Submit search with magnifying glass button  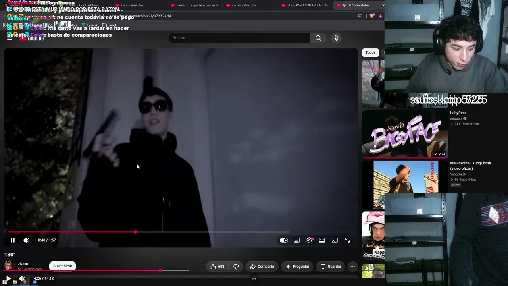coord(318,38)
